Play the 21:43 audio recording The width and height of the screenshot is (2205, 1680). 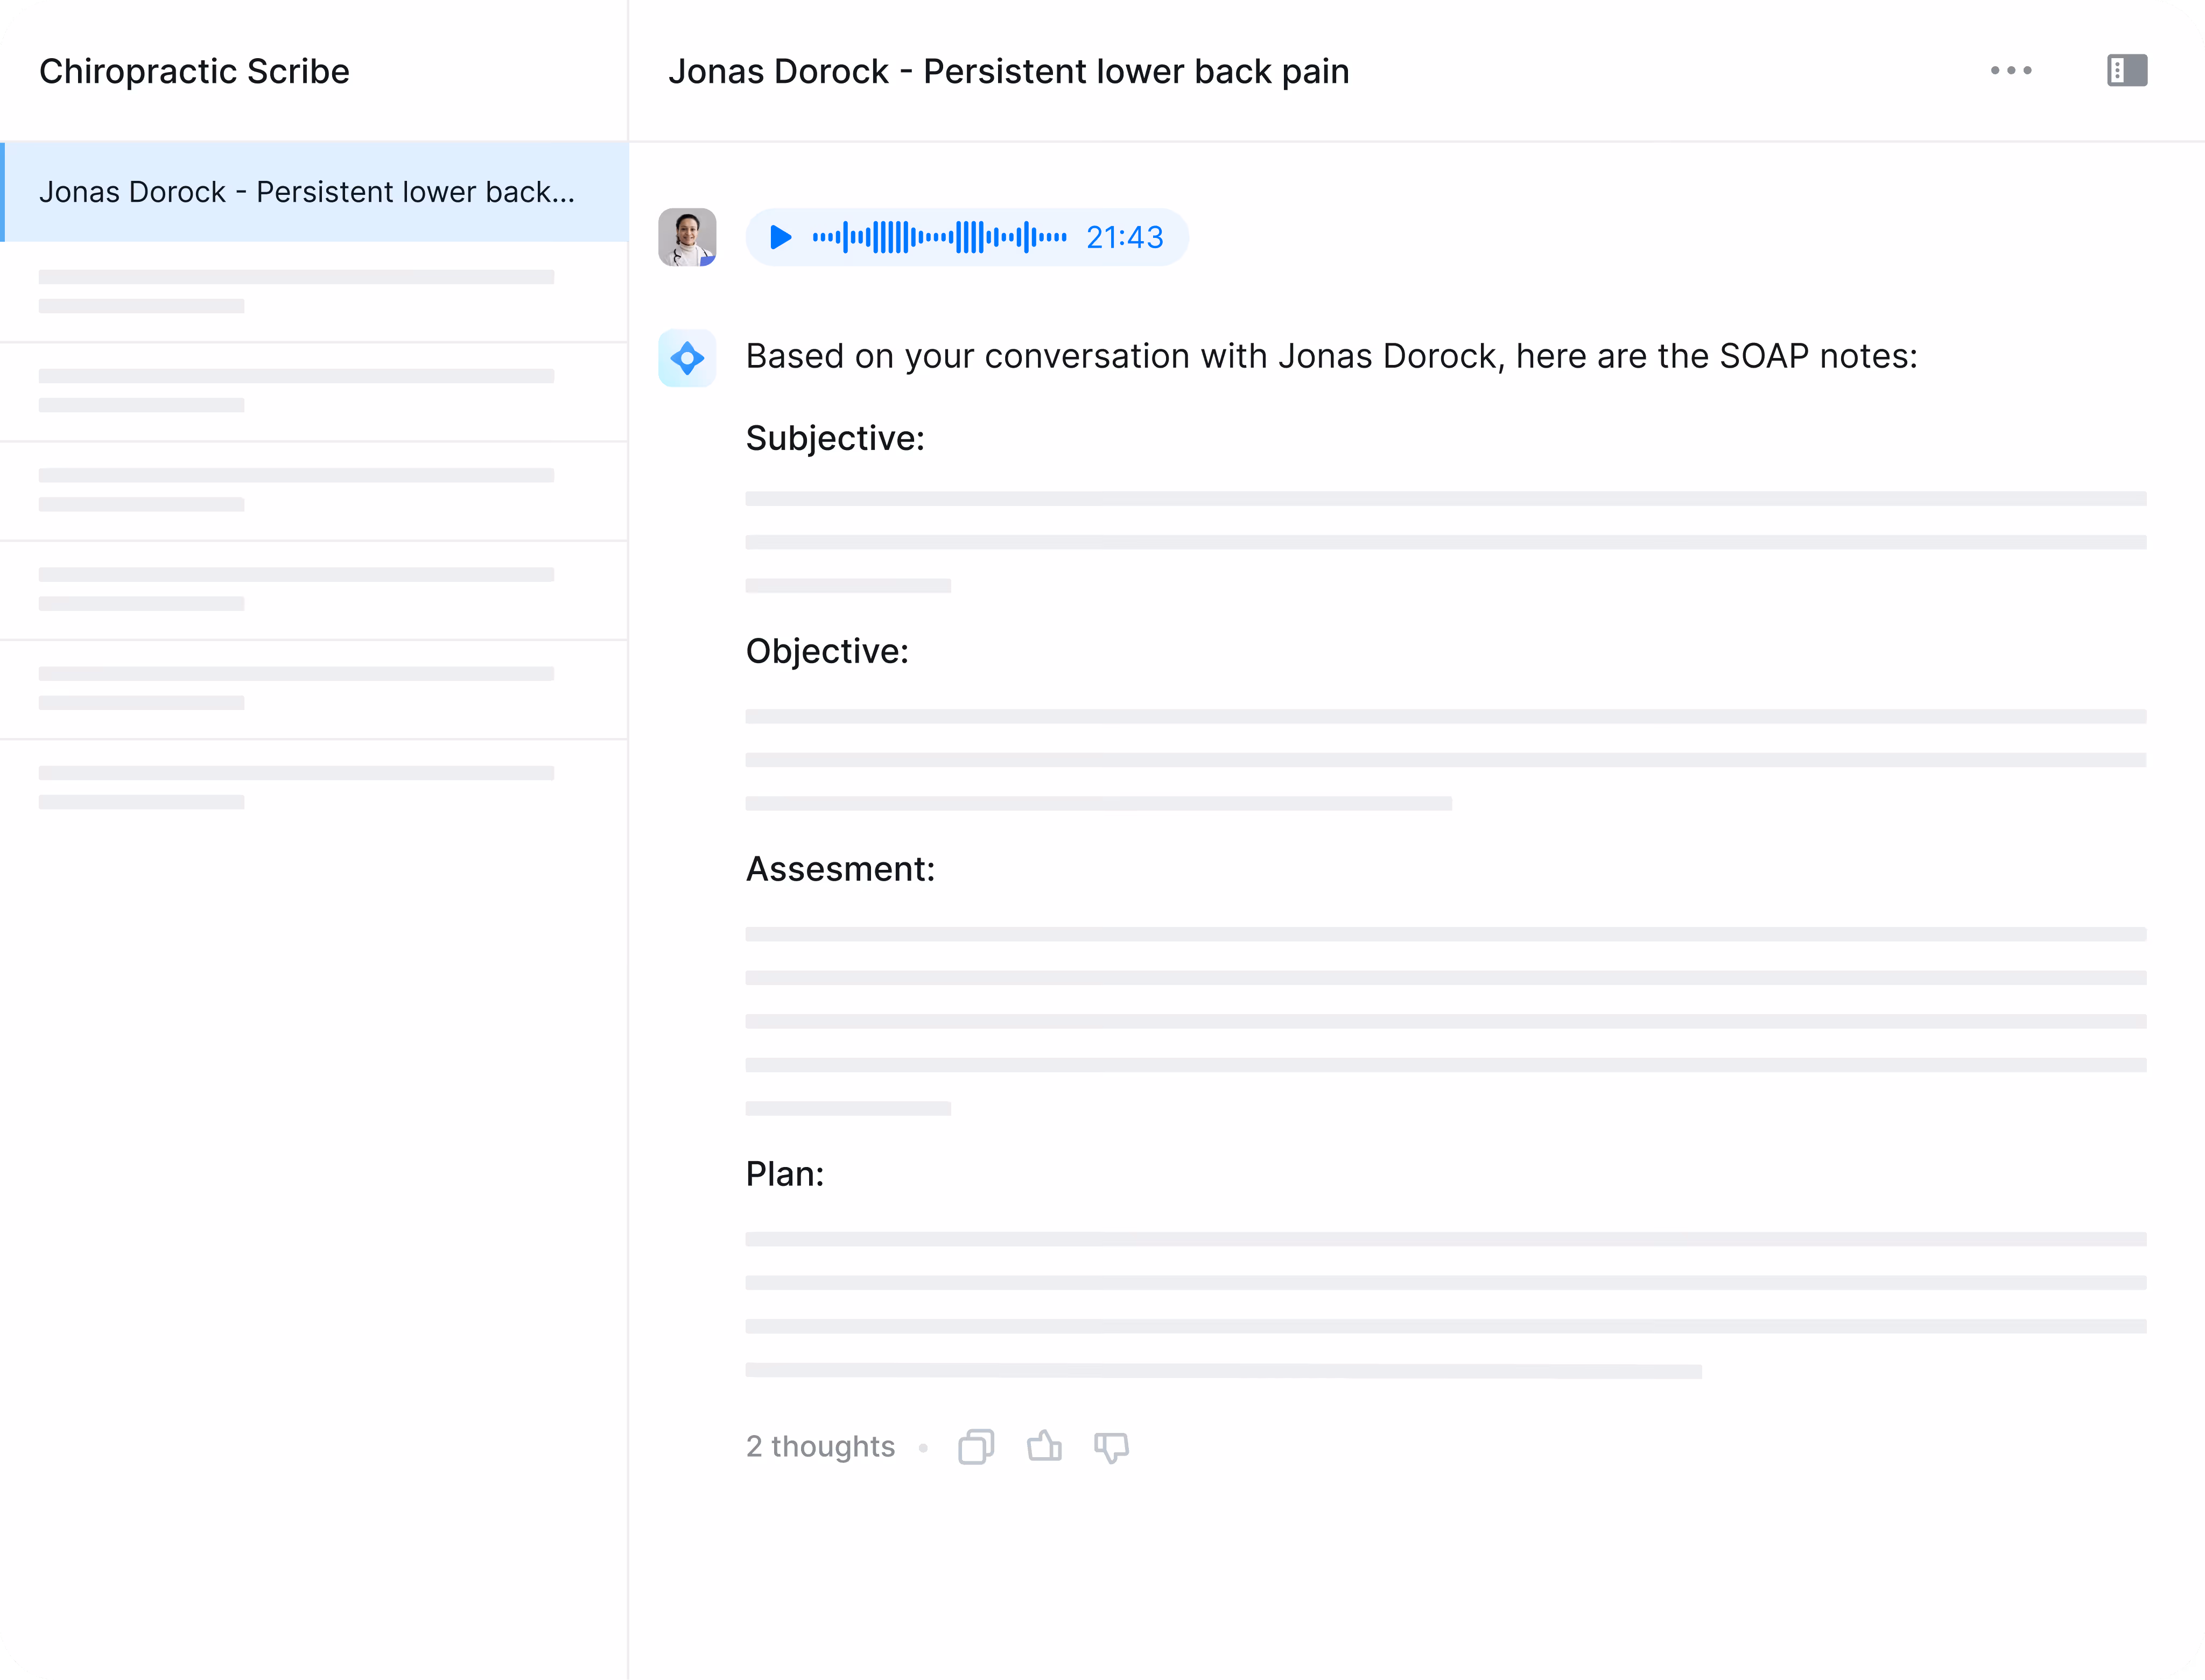[780, 237]
